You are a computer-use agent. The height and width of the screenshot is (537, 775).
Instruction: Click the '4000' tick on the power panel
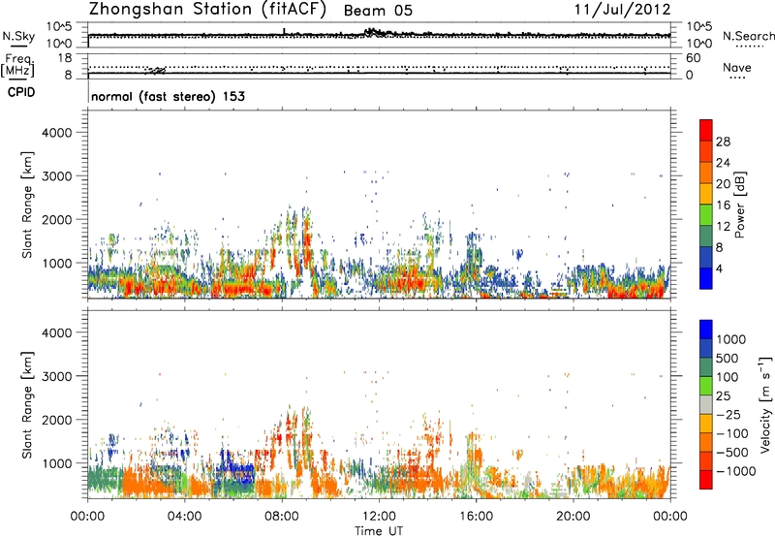coord(57,133)
